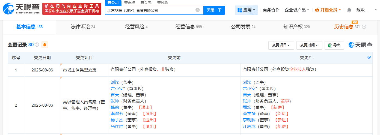Open 刘滢 profile in 变更前 column
380x135 pixels.
click(115, 82)
